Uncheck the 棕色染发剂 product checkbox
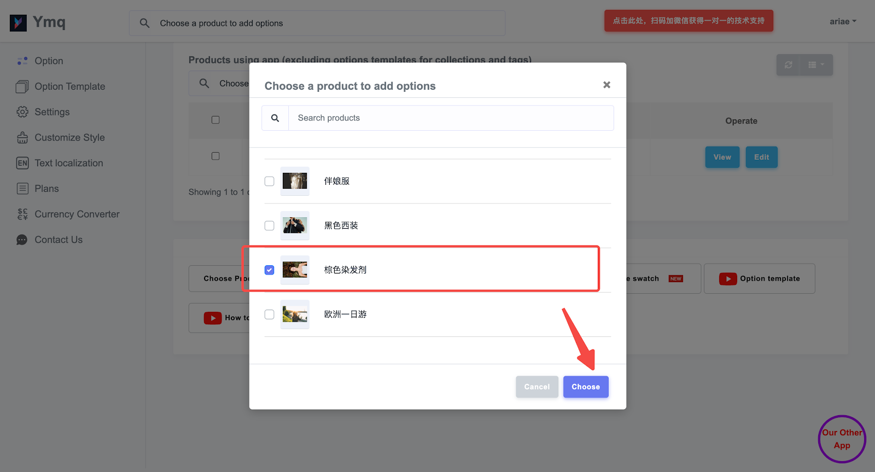 [x=270, y=270]
